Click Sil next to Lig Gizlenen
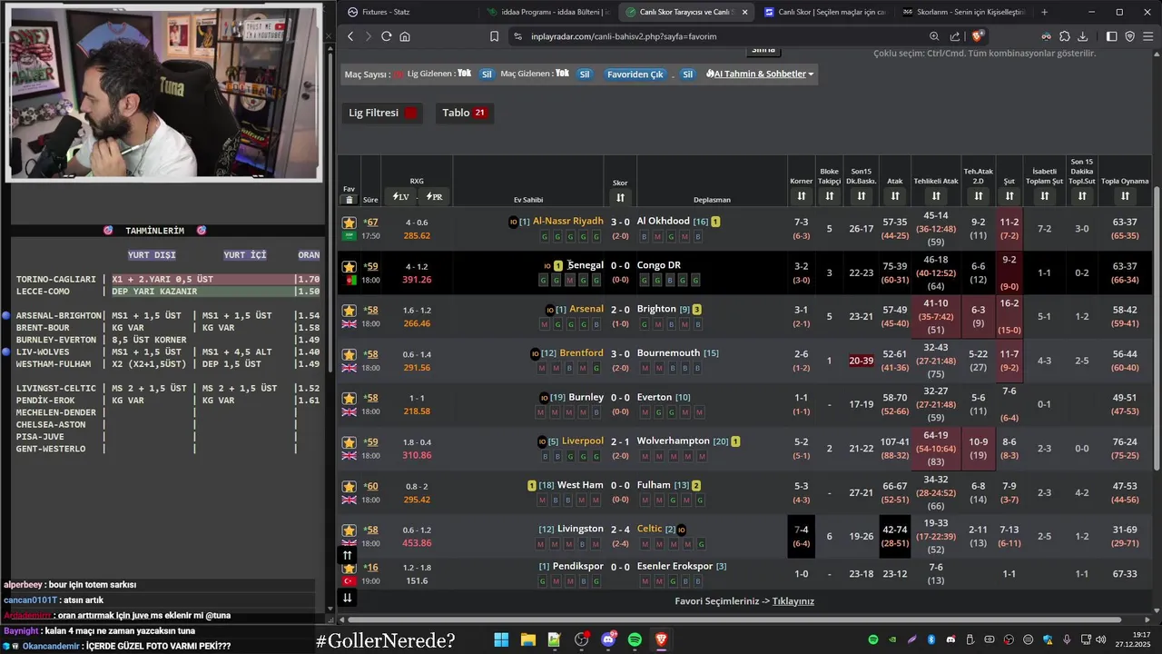Viewport: 1162px width, 654px height. (x=487, y=74)
